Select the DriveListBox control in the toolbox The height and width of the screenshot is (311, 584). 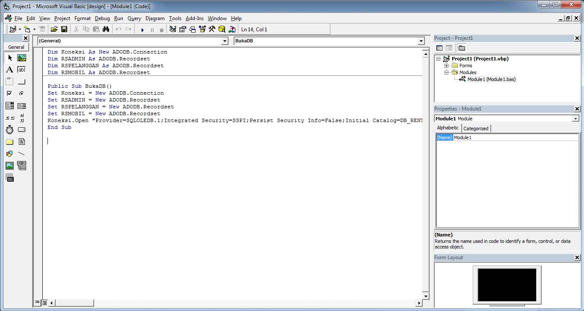tap(22, 130)
